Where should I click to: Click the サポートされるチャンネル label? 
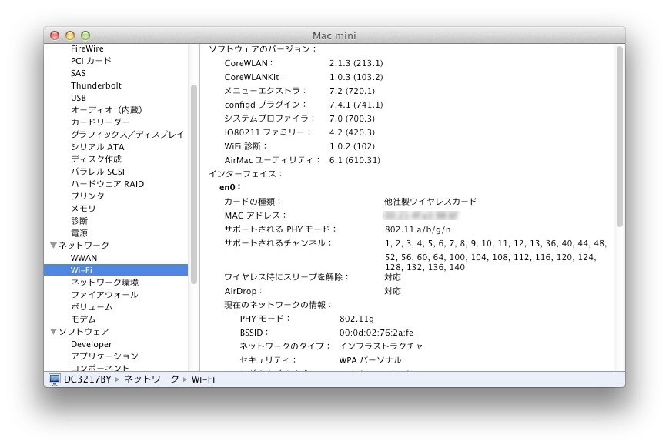278,243
